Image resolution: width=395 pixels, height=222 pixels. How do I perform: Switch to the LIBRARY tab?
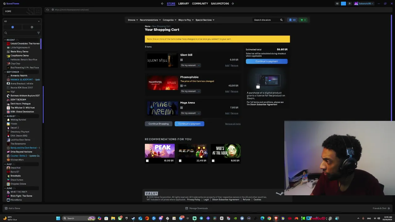click(x=184, y=4)
